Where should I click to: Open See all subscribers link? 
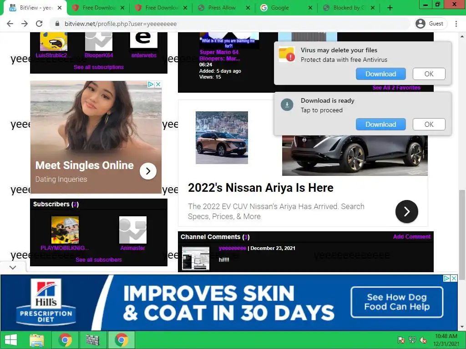(99, 259)
